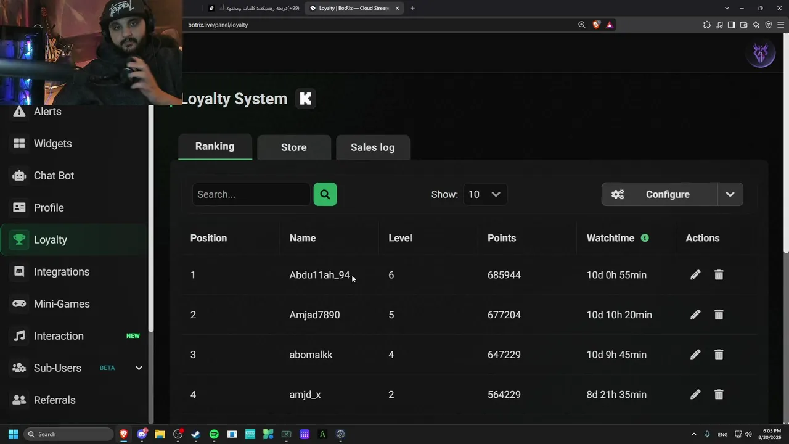The image size is (789, 444).
Task: Click the Points column header
Action: click(x=502, y=238)
